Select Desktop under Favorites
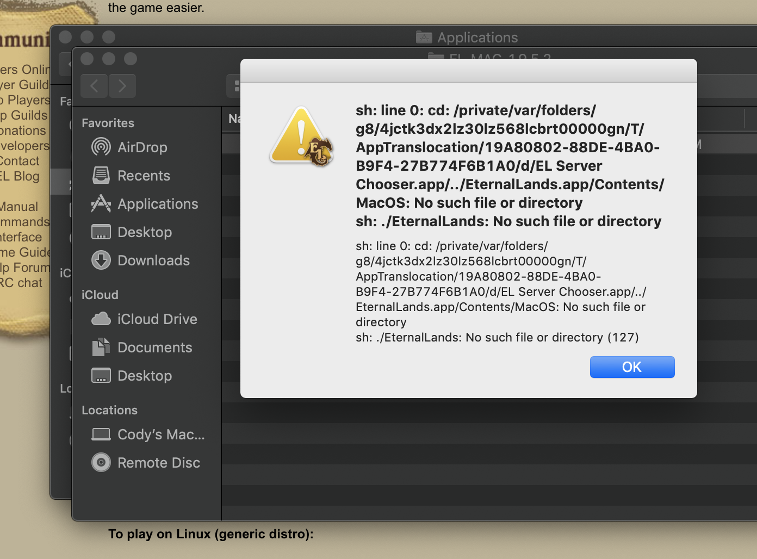 132,232
